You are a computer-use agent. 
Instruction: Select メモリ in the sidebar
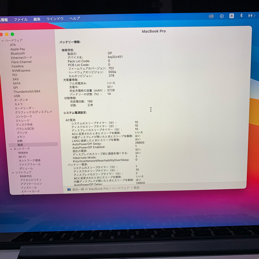(x=21, y=137)
